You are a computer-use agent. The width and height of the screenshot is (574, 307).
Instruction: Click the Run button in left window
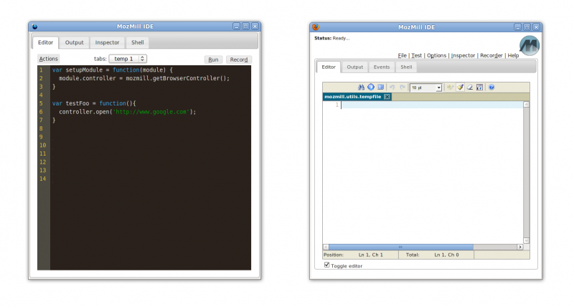[213, 60]
